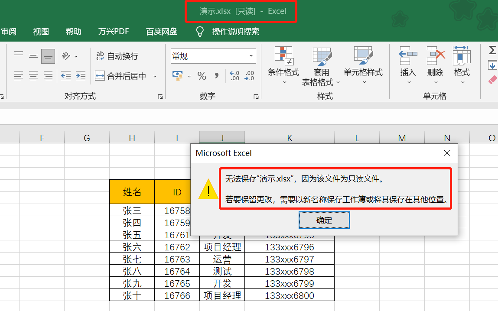The height and width of the screenshot is (311, 498).
Task: Click the fill down arrow icon
Action: [492, 66]
